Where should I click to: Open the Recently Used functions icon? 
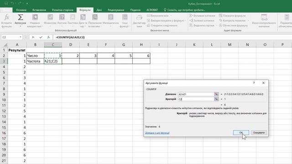[35, 17]
